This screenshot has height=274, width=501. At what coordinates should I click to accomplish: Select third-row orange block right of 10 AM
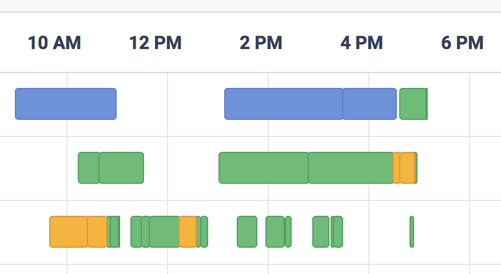[x=97, y=232]
